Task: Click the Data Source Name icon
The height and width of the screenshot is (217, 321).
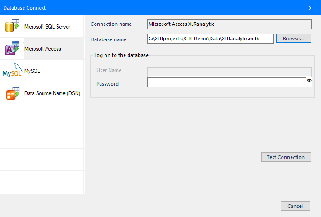Action: [x=13, y=93]
